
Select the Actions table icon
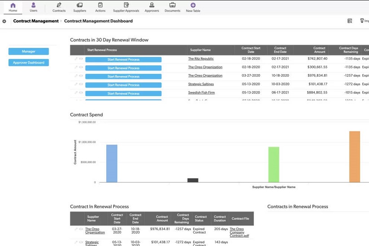click(100, 5)
